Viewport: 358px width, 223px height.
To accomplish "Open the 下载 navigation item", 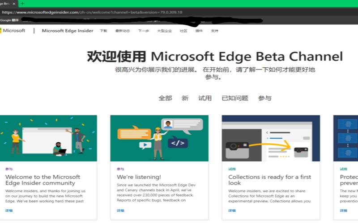I will pyautogui.click(x=103, y=31).
